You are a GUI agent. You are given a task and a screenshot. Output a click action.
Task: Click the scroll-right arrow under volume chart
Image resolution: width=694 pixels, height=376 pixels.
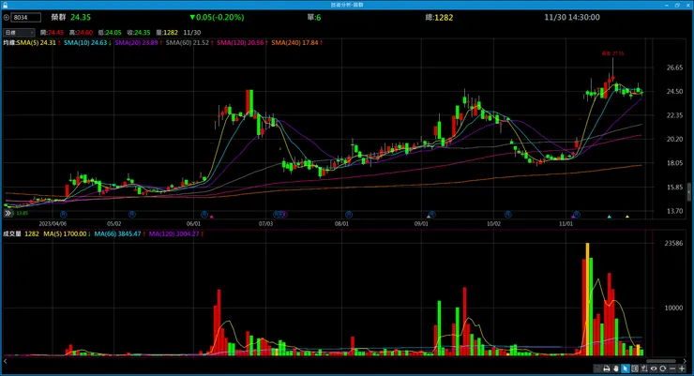click(x=685, y=361)
